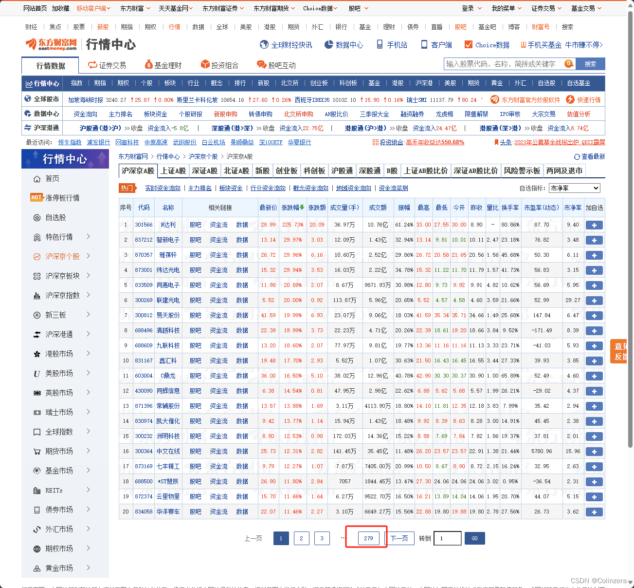Click the 转到 page number input box
The image size is (634, 588).
(448, 538)
